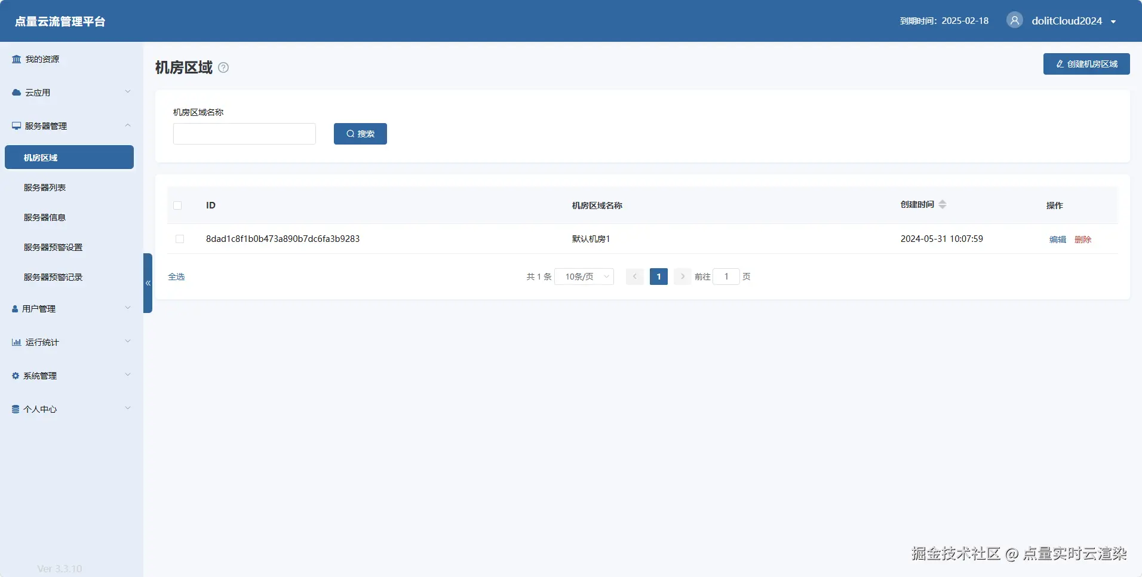Expand the 运行统计 menu chevron

[127, 342]
